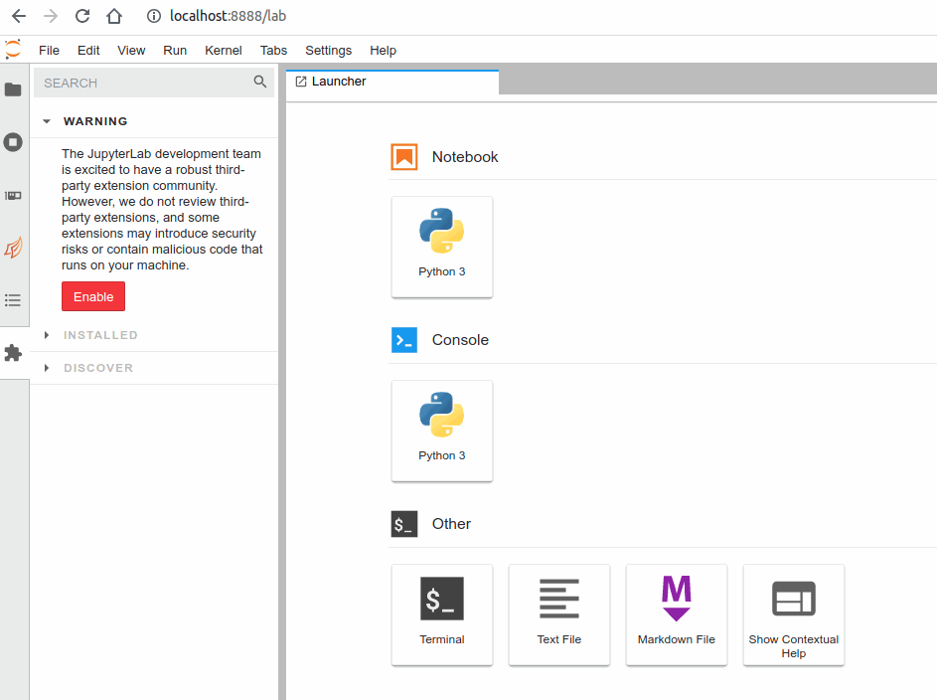Image resolution: width=937 pixels, height=700 pixels.
Task: Click the Console section heading
Action: coord(460,340)
